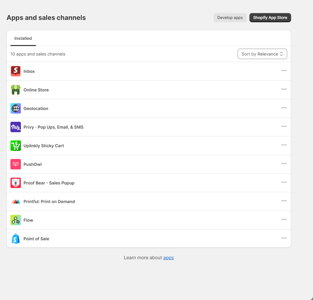Screen dimensions: 313x300
Task: Select the Installed tab
Action: click(x=23, y=39)
